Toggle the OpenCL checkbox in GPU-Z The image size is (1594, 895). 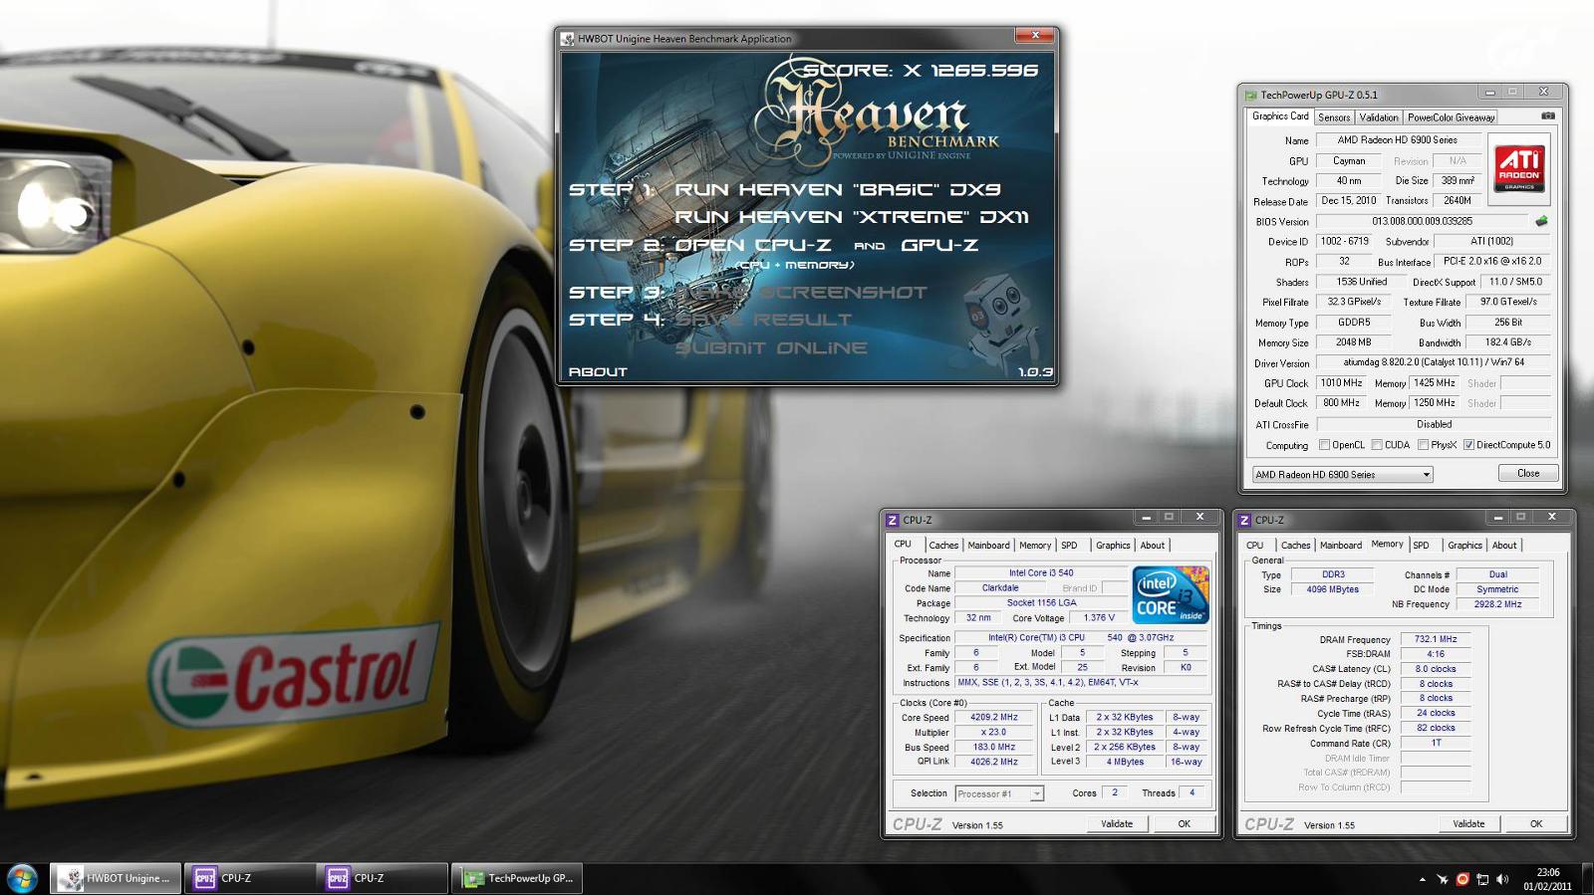(x=1324, y=445)
